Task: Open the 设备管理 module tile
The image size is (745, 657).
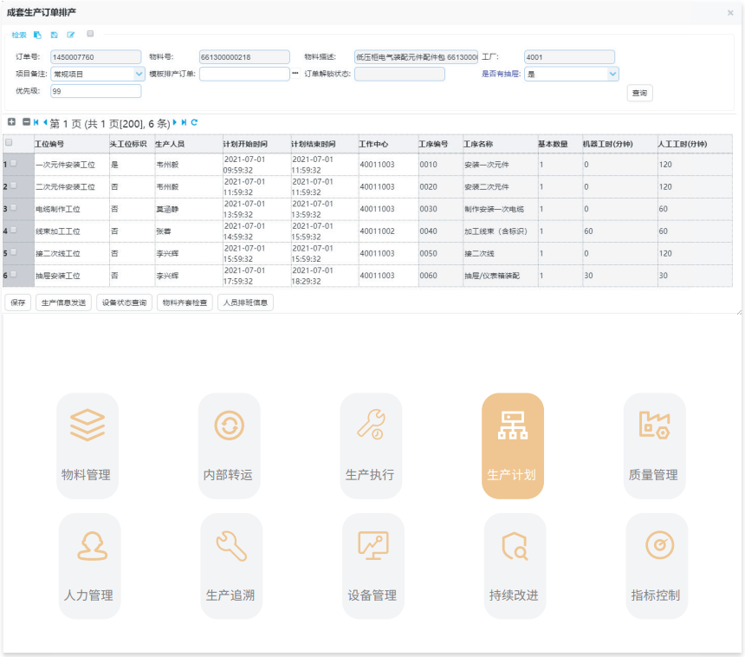Action: (373, 566)
